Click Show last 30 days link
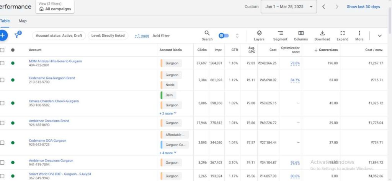The height and width of the screenshot is (181, 392). (x=363, y=7)
